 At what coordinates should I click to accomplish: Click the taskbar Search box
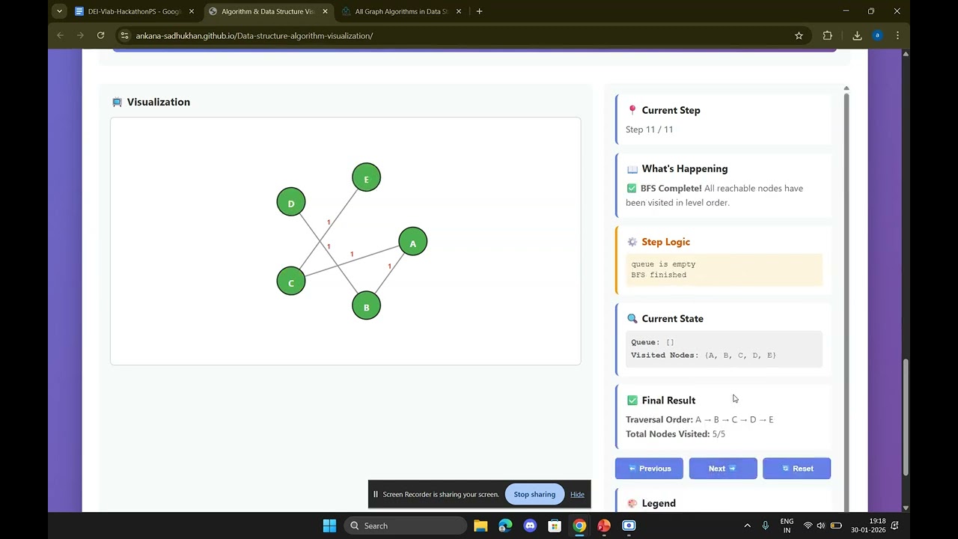click(x=406, y=526)
